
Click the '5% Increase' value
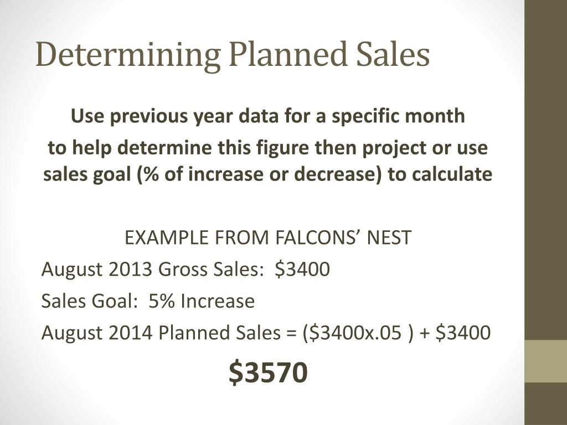coord(202,301)
